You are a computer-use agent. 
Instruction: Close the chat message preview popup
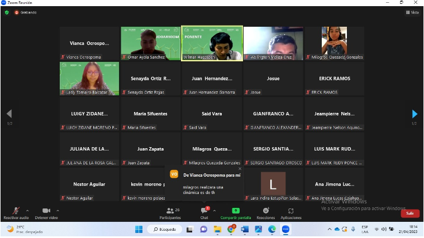coord(240,168)
